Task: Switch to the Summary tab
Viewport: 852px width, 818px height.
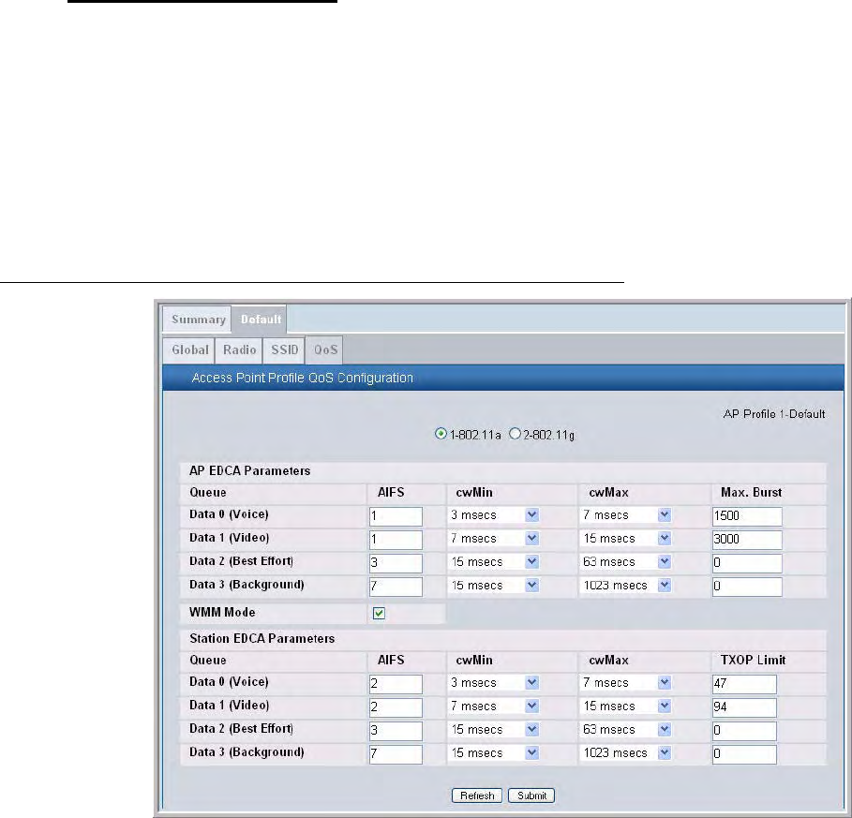Action: [199, 320]
